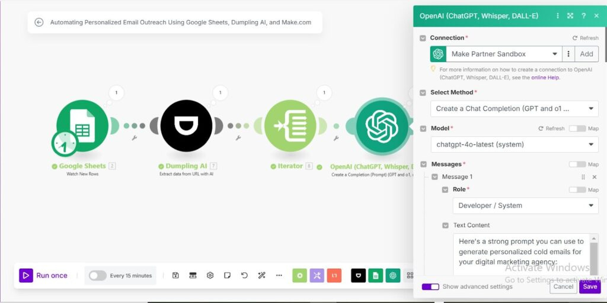Collapse the Select Method section

click(423, 93)
